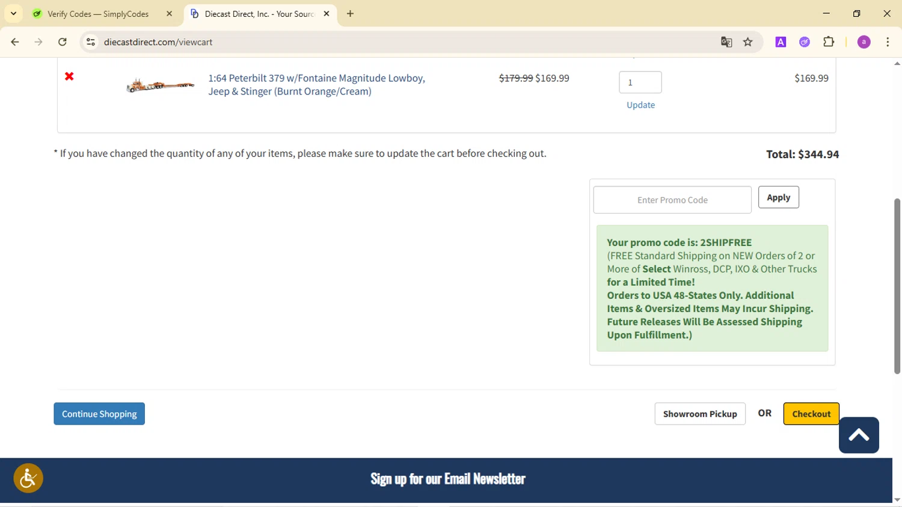Open the accessibility options widget

[x=28, y=478]
